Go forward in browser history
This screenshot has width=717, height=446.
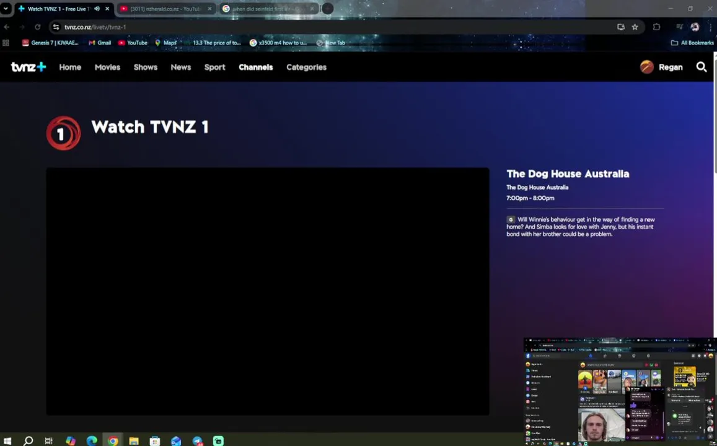click(22, 27)
